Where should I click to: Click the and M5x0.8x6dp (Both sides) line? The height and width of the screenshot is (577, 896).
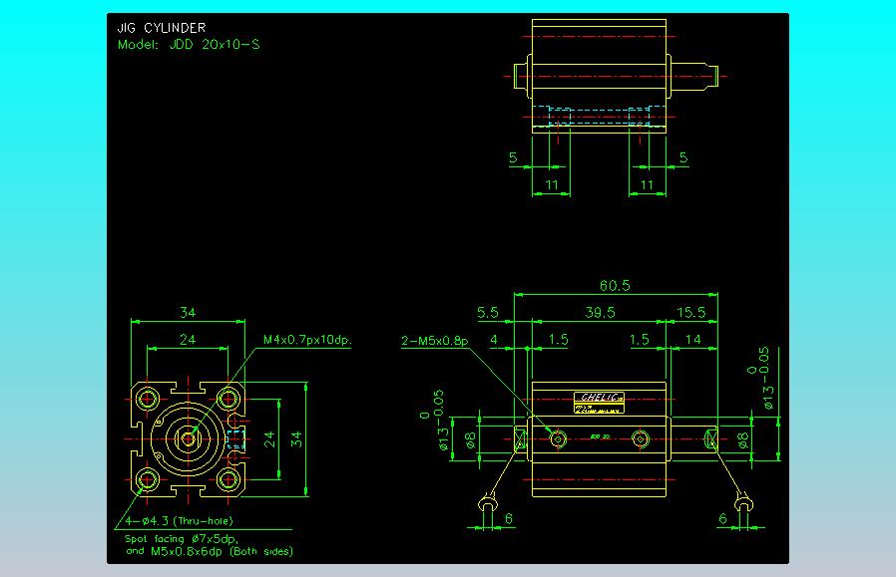(x=210, y=551)
